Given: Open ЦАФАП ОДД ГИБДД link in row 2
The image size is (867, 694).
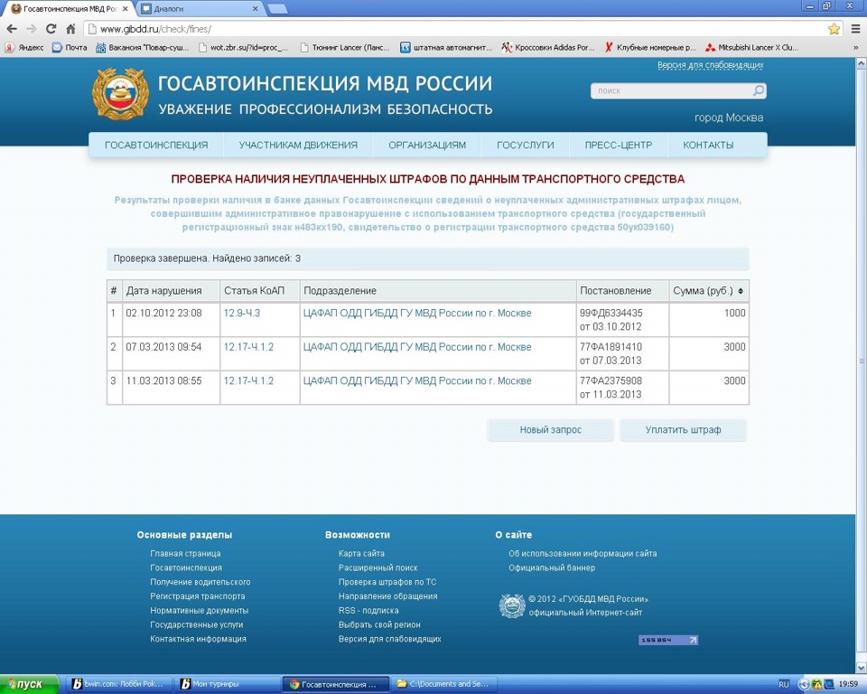Looking at the screenshot, I should coord(417,347).
